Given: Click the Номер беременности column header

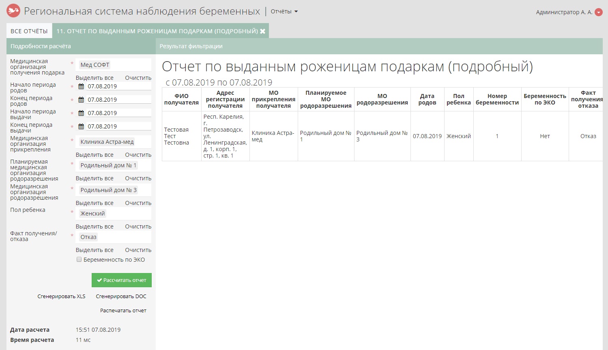Looking at the screenshot, I should pyautogui.click(x=497, y=99).
